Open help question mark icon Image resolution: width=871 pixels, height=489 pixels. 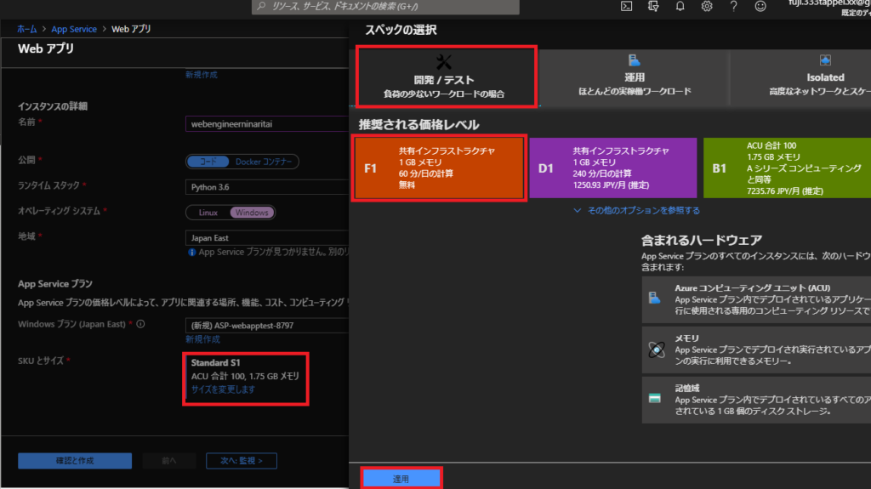733,6
